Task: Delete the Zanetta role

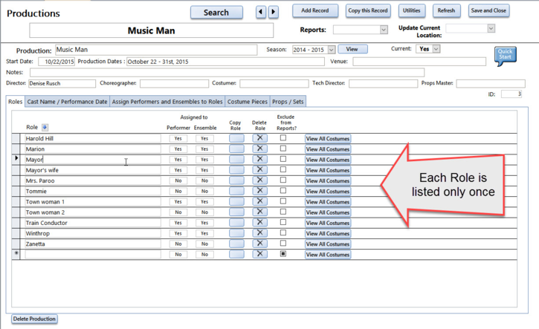Action: coord(260,244)
